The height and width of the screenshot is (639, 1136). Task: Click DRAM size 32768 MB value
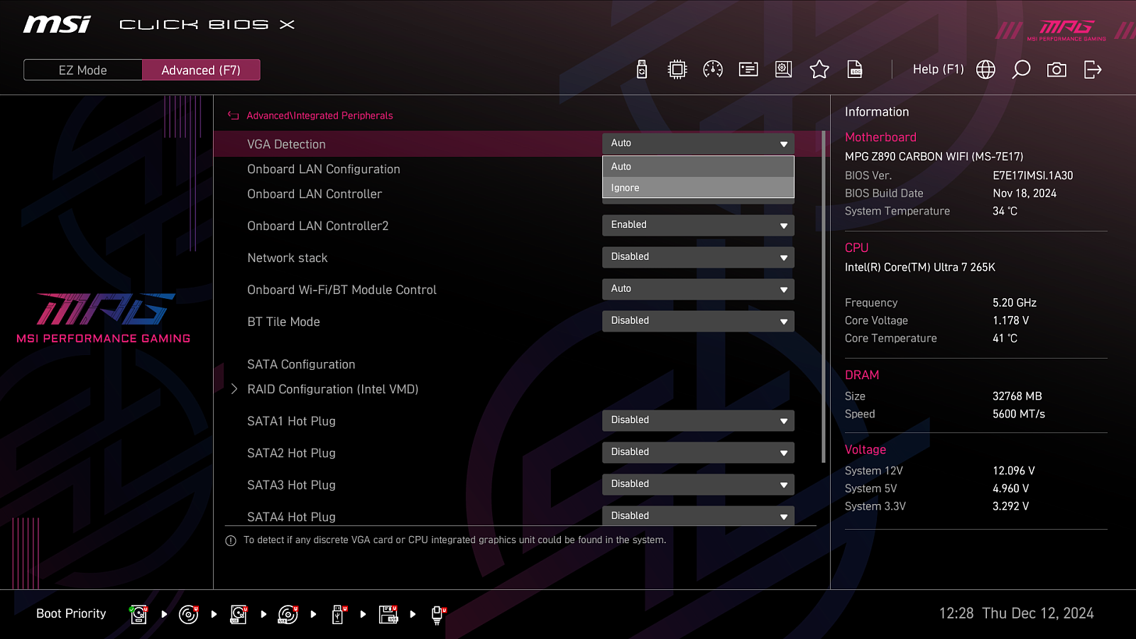coord(1017,396)
